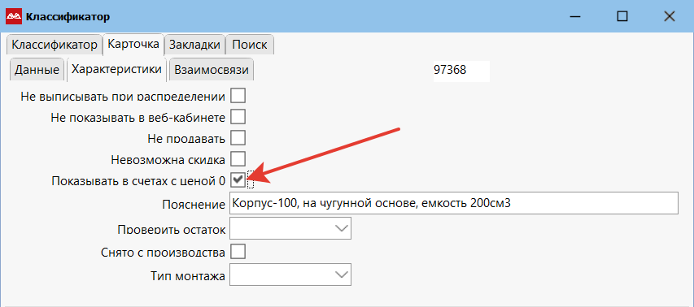Open the Данные sub-tab
The height and width of the screenshot is (307, 694).
(x=37, y=70)
